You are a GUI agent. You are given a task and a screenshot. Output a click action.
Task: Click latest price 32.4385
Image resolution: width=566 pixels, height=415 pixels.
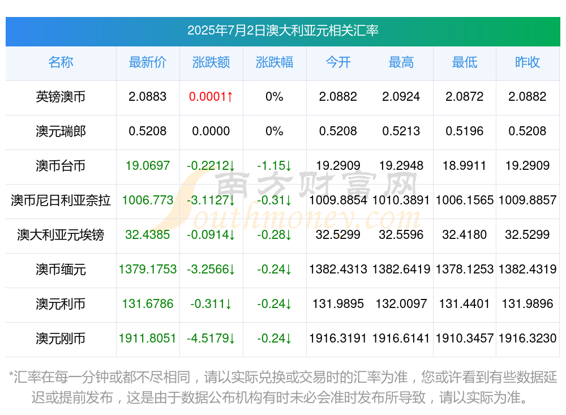pyautogui.click(x=148, y=235)
